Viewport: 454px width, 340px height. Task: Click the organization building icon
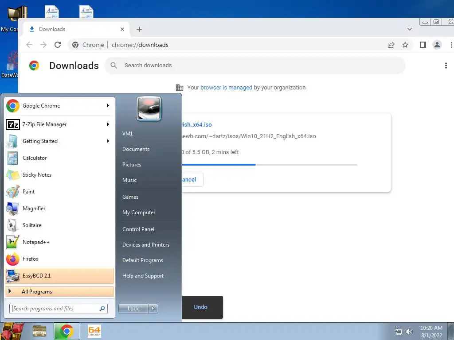180,88
